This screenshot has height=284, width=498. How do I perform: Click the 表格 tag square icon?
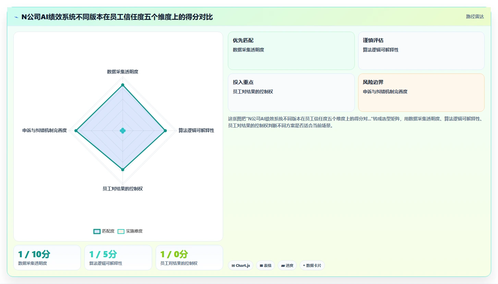(261, 266)
